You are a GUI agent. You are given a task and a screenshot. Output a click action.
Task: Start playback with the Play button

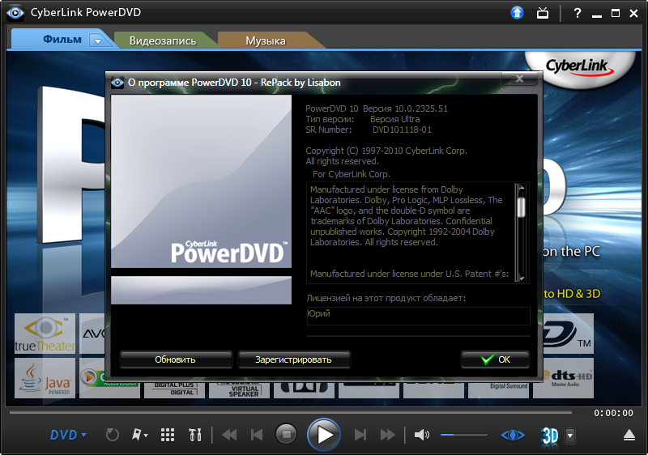(323, 435)
